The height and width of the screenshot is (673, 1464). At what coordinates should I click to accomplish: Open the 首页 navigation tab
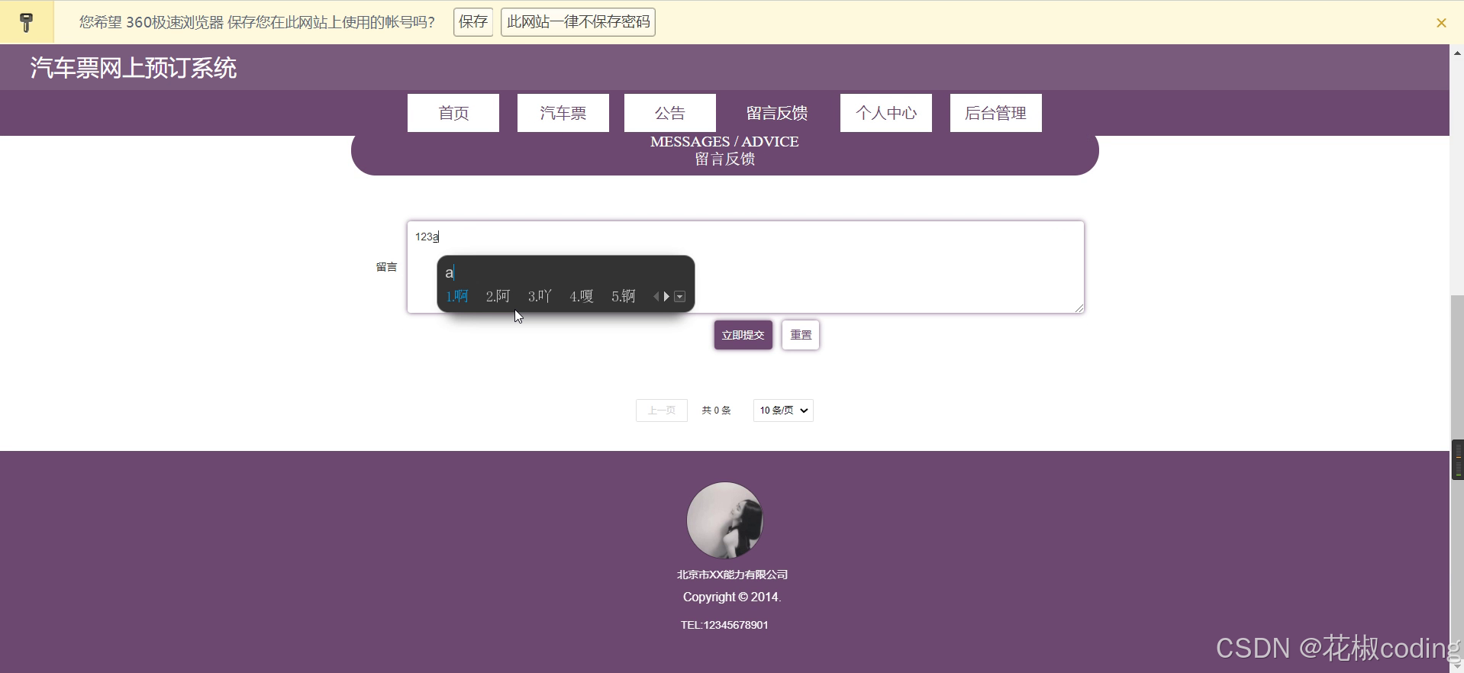[453, 113]
